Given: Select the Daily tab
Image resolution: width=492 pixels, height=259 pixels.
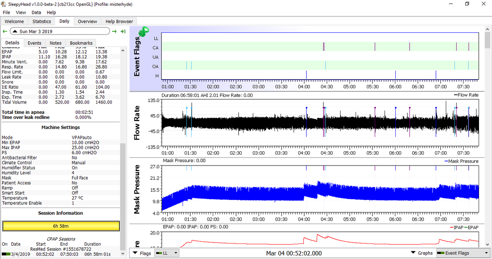Looking at the screenshot, I should tap(64, 21).
